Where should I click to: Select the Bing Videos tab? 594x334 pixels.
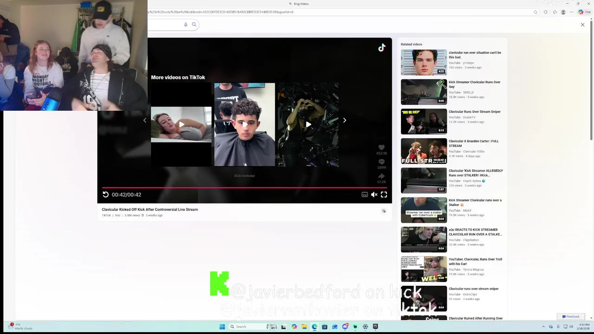click(x=299, y=4)
